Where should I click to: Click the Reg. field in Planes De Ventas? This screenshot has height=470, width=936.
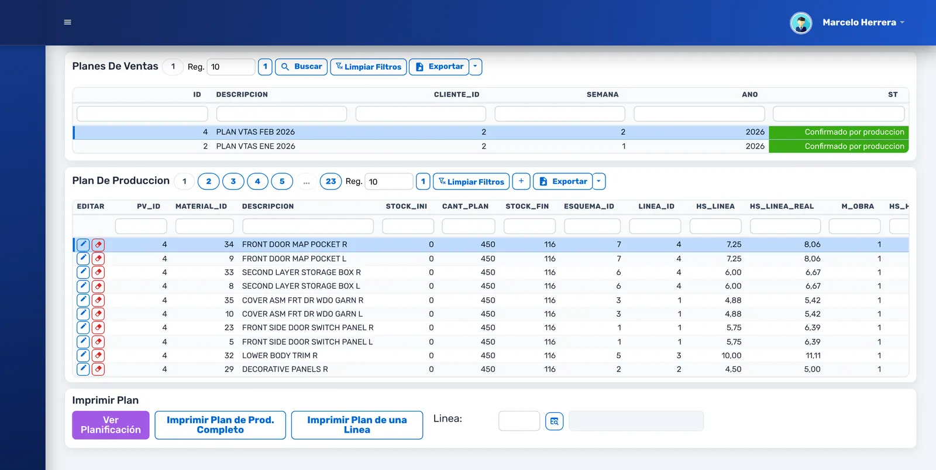[231, 67]
